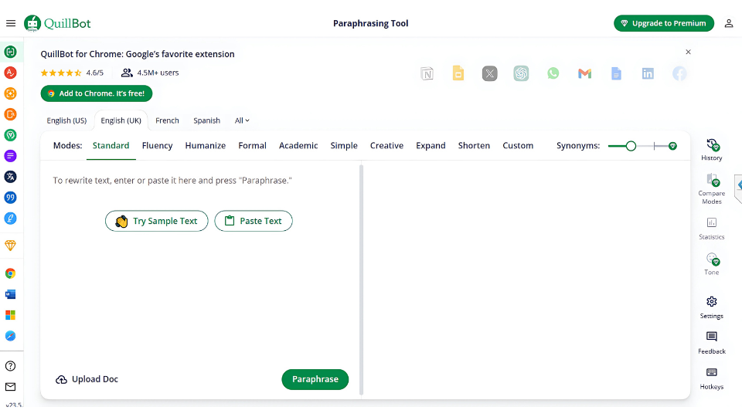Select the Simple mode
The width and height of the screenshot is (742, 417).
344,146
